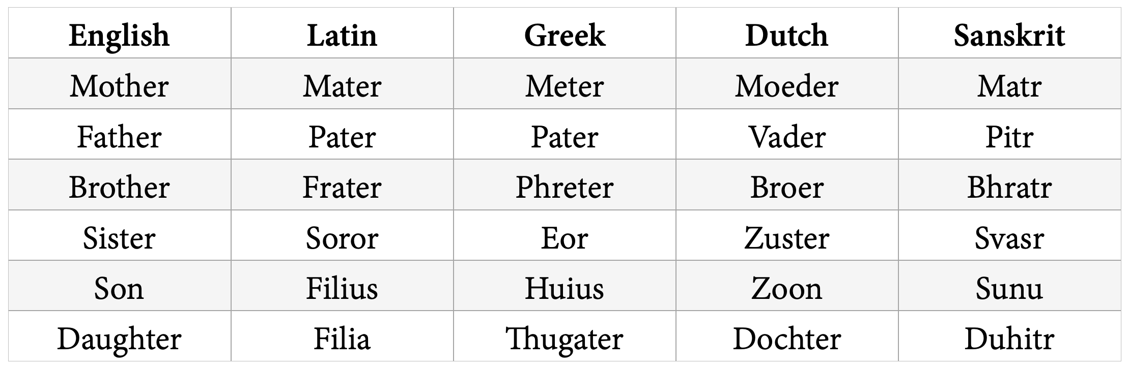Screen dimensions: 1128x366
Task: Select the Latin column header
Action: click(x=342, y=36)
